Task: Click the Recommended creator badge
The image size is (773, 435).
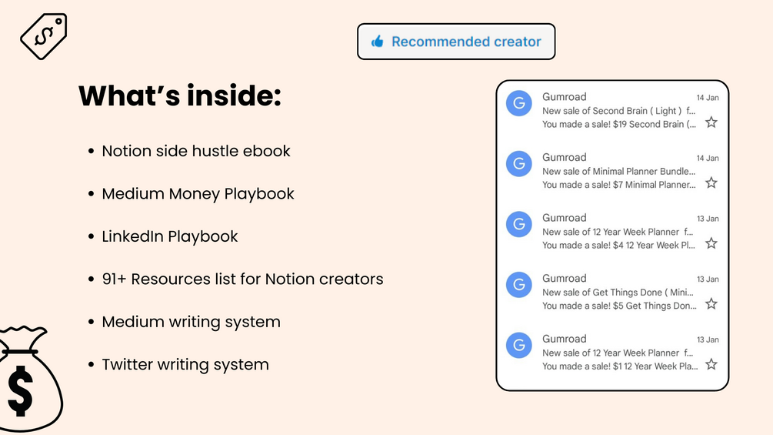Action: tap(456, 42)
